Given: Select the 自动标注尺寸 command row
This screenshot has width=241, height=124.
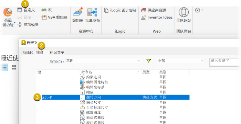Looking at the screenshot, I should pos(113,107).
